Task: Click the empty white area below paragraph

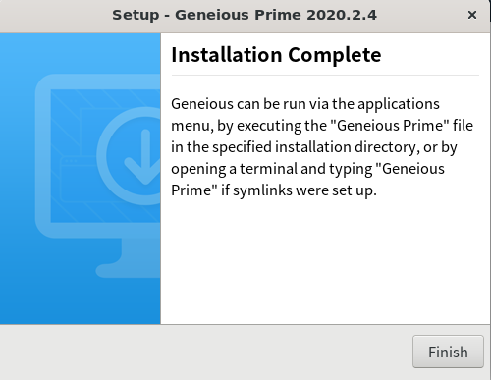Action: point(325,262)
